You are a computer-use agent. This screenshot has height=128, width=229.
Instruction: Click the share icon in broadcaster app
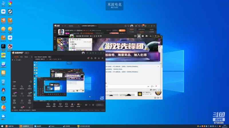(x=102, y=58)
